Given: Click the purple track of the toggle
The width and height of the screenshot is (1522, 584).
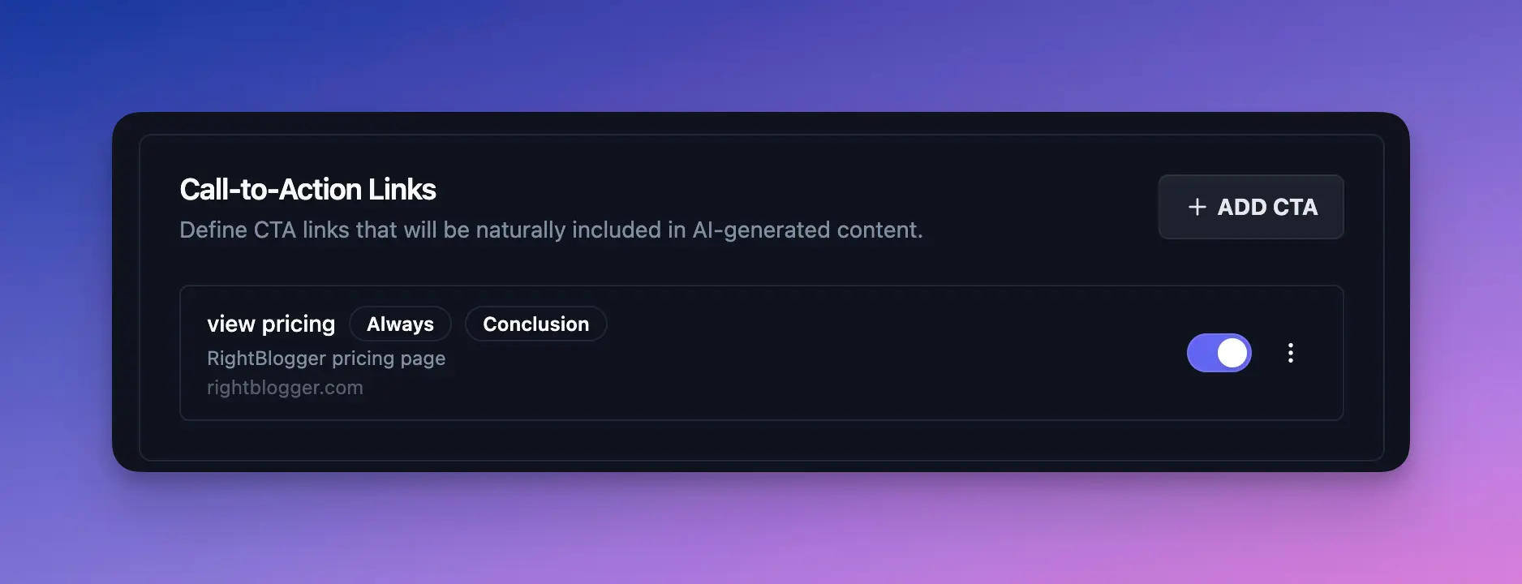Looking at the screenshot, I should 1202,353.
